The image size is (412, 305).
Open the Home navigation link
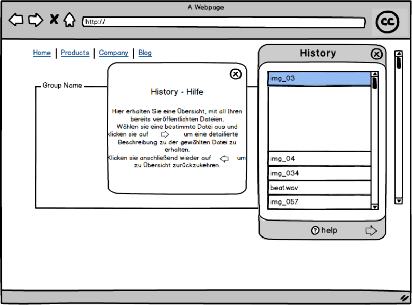[42, 53]
